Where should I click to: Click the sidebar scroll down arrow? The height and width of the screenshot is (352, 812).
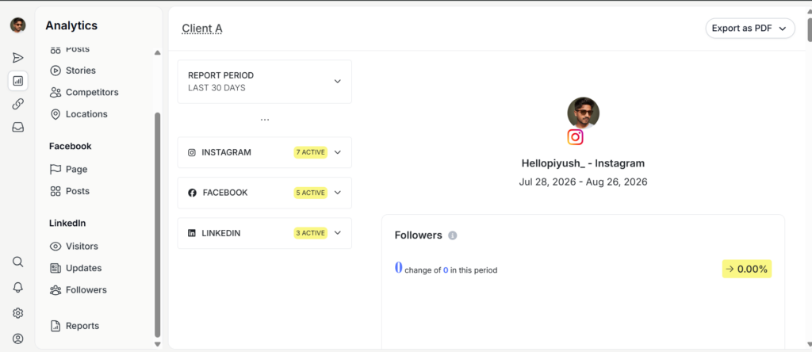(x=158, y=344)
